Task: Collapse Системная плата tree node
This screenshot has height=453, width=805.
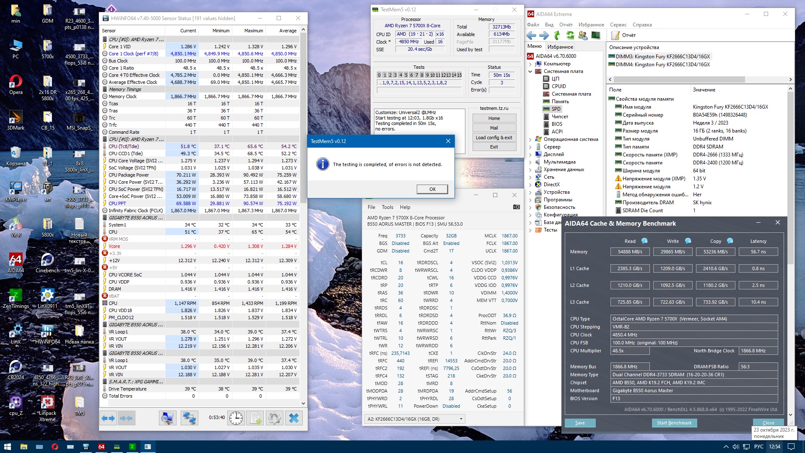Action: tap(530, 72)
